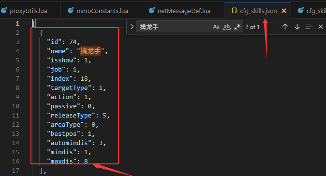The height and width of the screenshot is (176, 326).
Task: Click the Lua icon on mmoConstants.lua tab
Action: [x=71, y=10]
